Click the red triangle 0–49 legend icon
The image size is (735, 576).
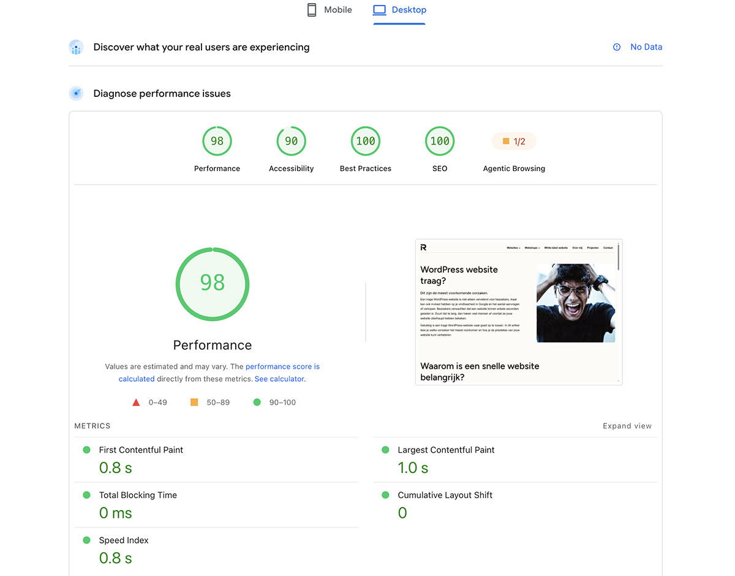pos(136,403)
